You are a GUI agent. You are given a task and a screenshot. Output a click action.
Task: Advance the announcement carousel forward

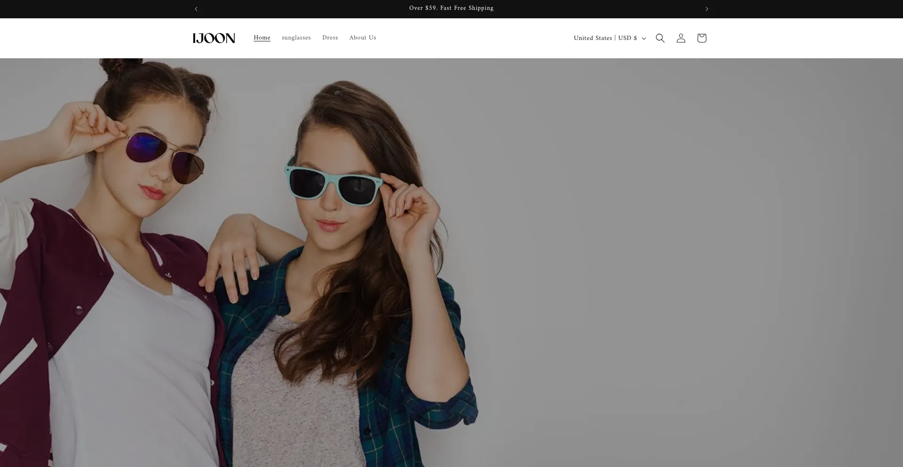(707, 8)
